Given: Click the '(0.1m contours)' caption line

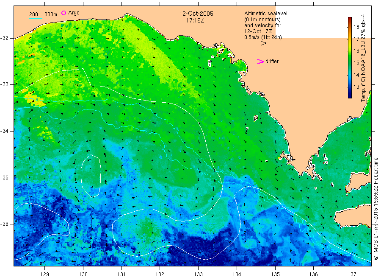Looking at the screenshot, I should (262, 20).
